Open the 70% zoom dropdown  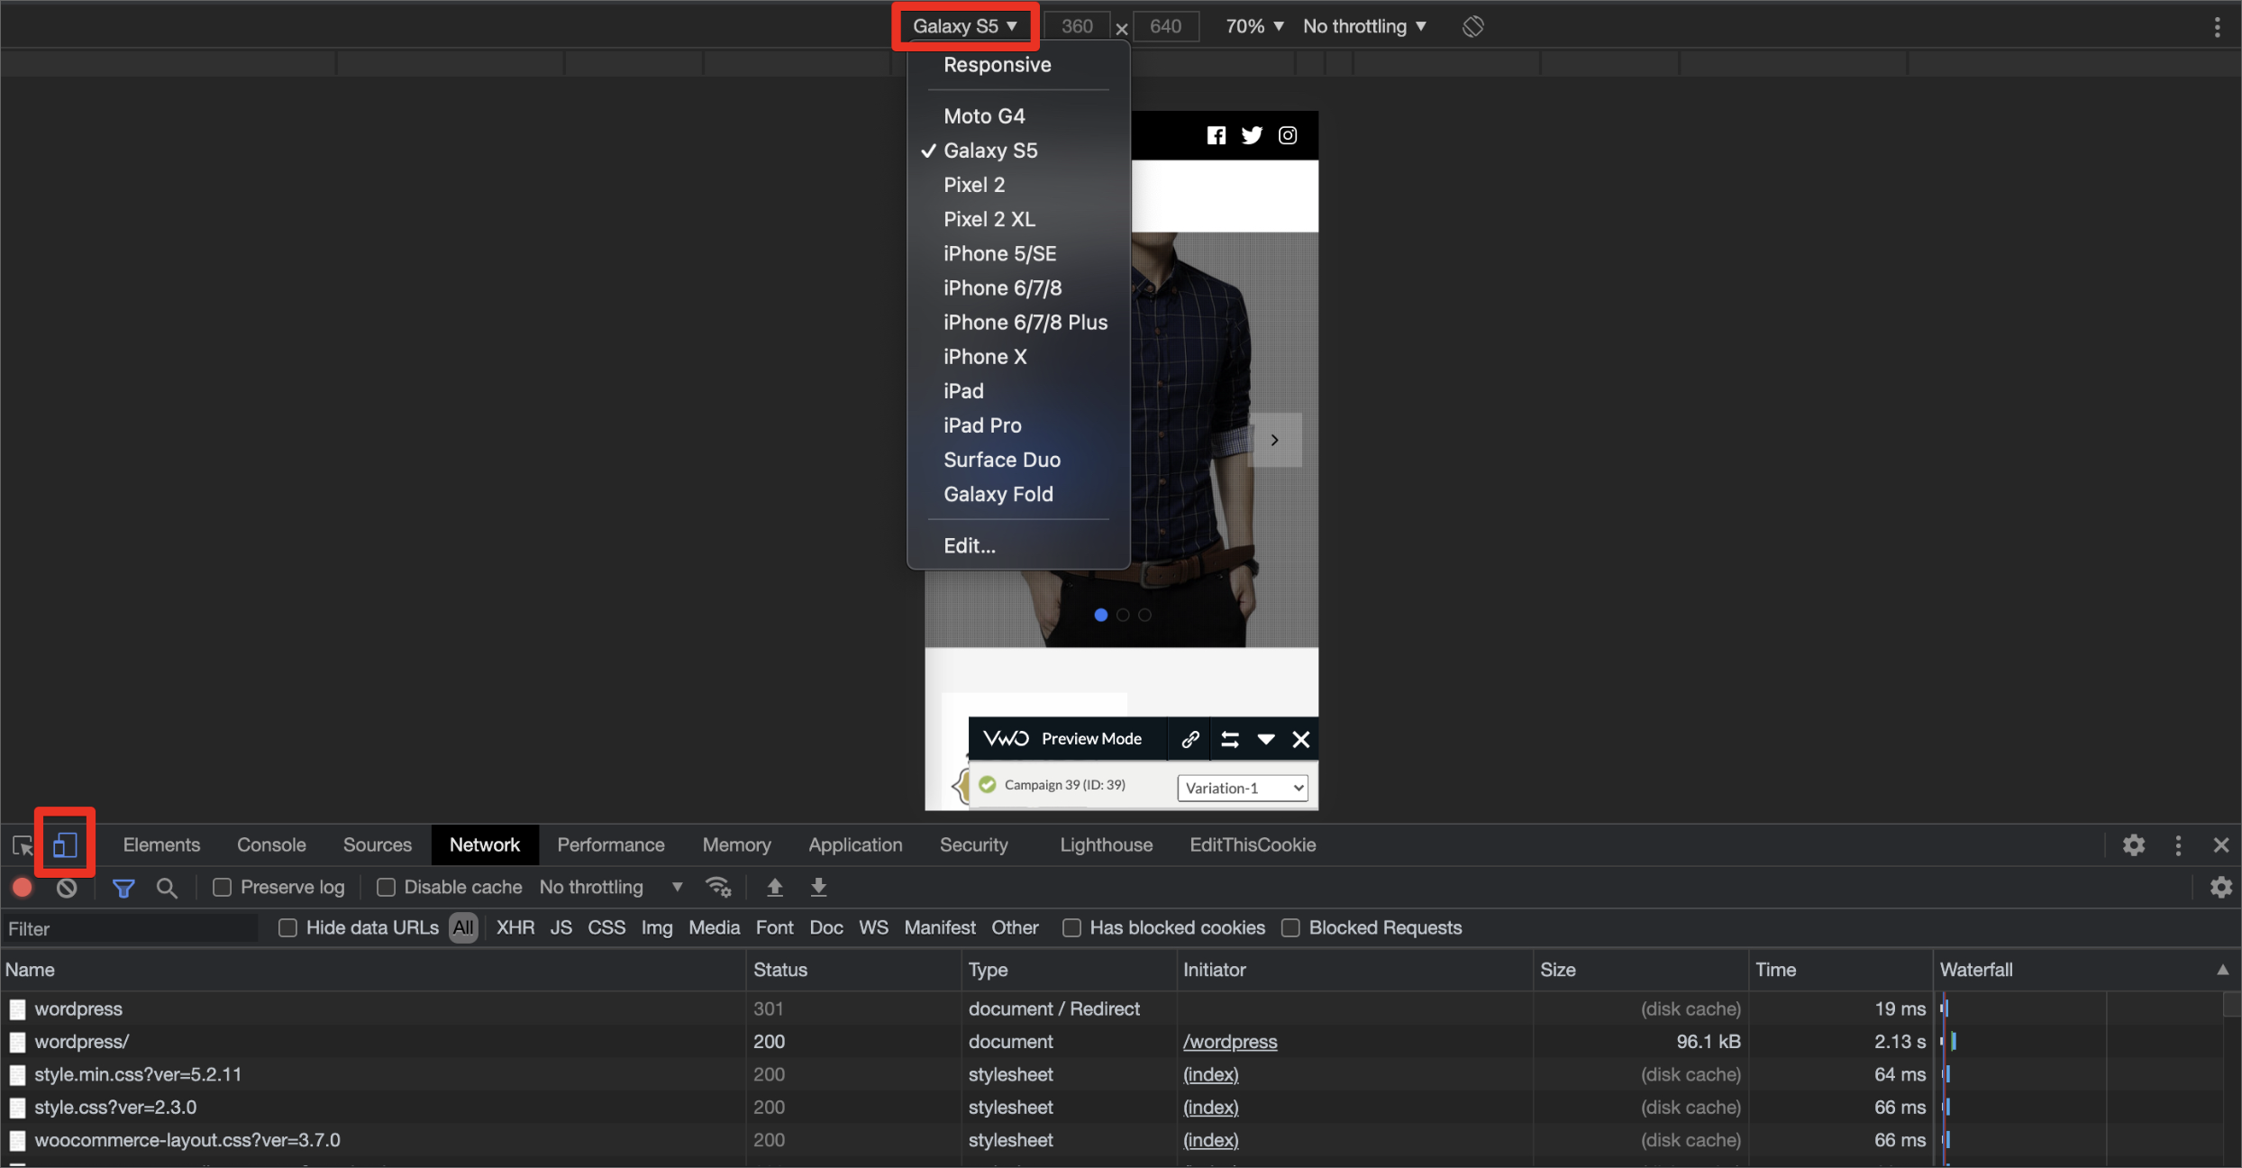[1254, 27]
